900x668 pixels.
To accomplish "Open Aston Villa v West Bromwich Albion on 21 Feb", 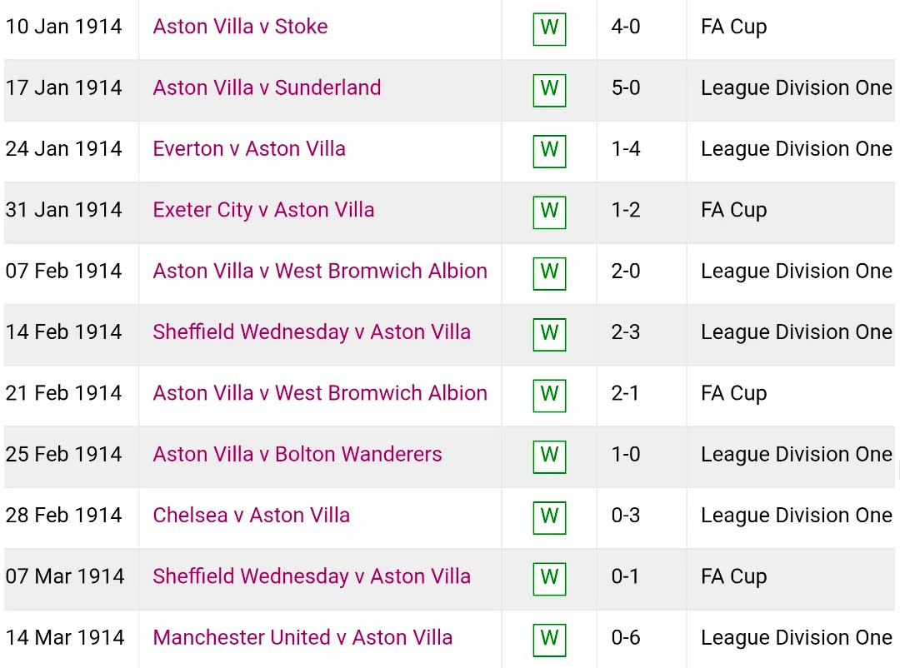I will pos(320,393).
